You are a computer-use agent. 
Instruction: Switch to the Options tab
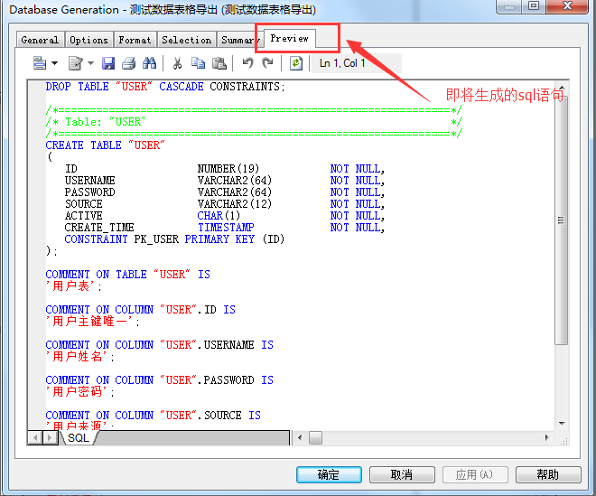[x=88, y=40]
